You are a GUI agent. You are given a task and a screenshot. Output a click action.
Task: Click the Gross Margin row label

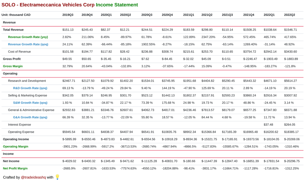point(13,66)
